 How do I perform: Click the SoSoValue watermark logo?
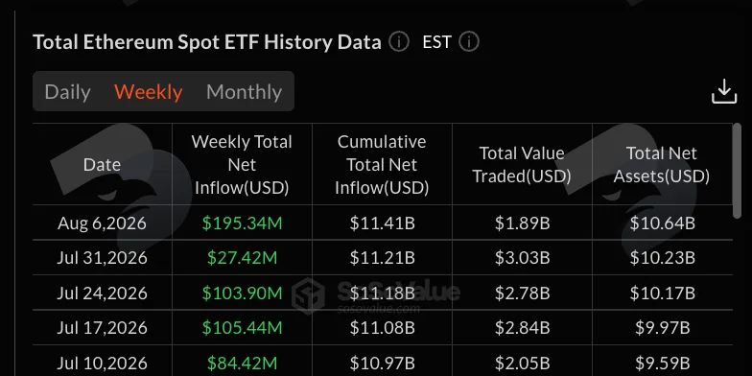pyautogui.click(x=376, y=295)
